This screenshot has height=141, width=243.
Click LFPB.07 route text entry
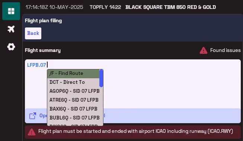point(36,65)
